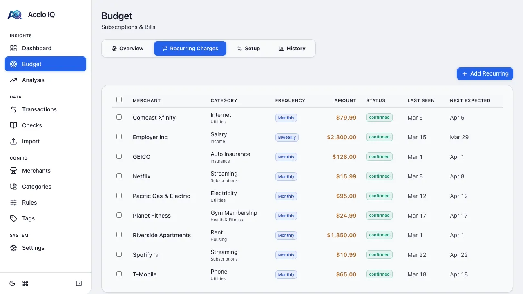Switch to the Overview tab
The image size is (523, 294).
127,49
